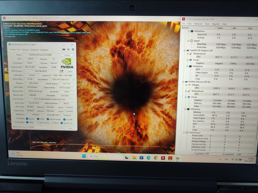Click the Intel HD Graphics 530 device icon

click(x=187, y=50)
